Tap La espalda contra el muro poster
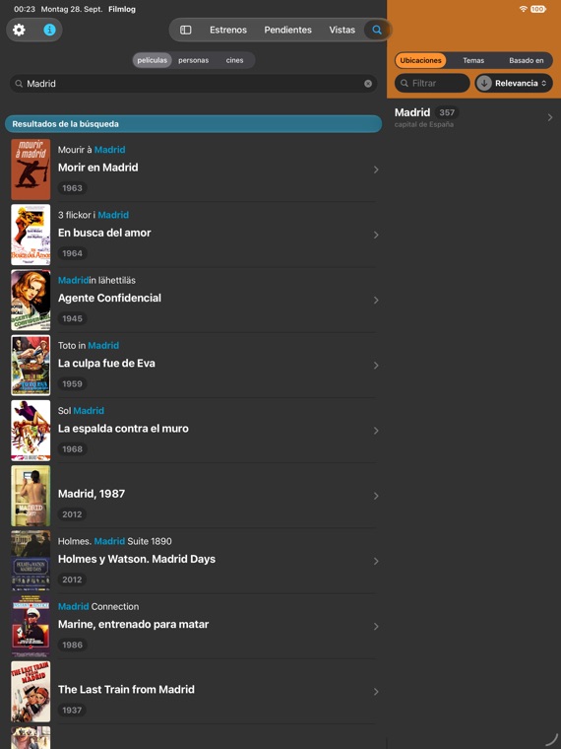 [x=31, y=431]
